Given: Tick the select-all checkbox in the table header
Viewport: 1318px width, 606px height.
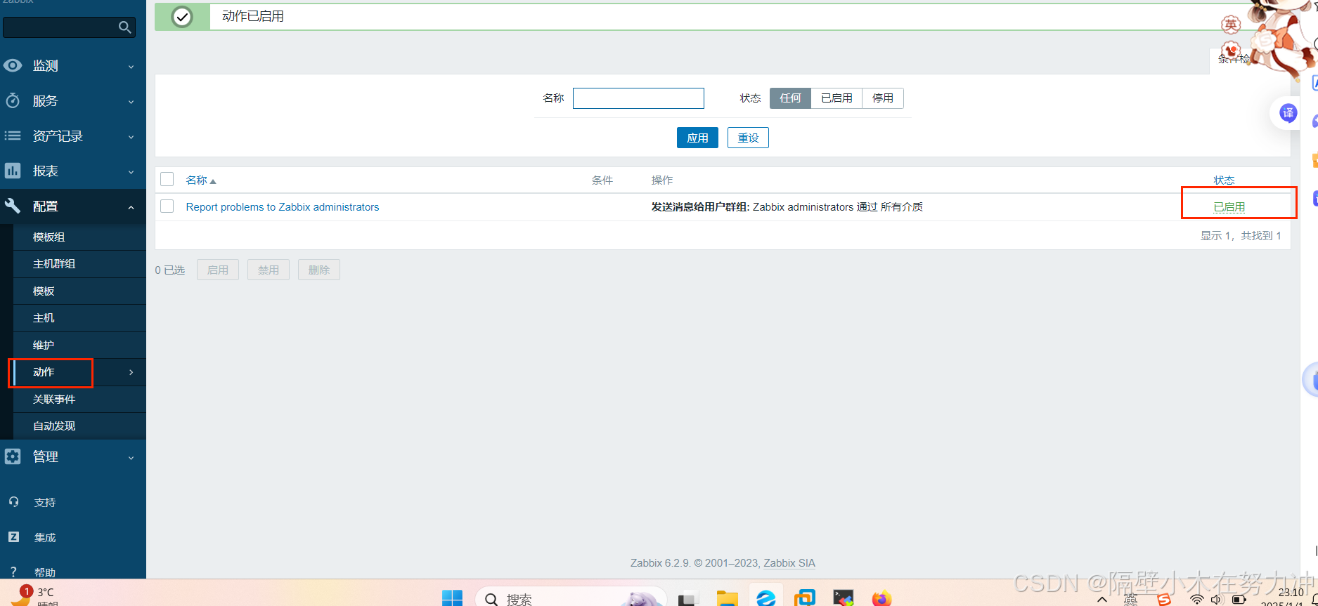Looking at the screenshot, I should click(167, 179).
